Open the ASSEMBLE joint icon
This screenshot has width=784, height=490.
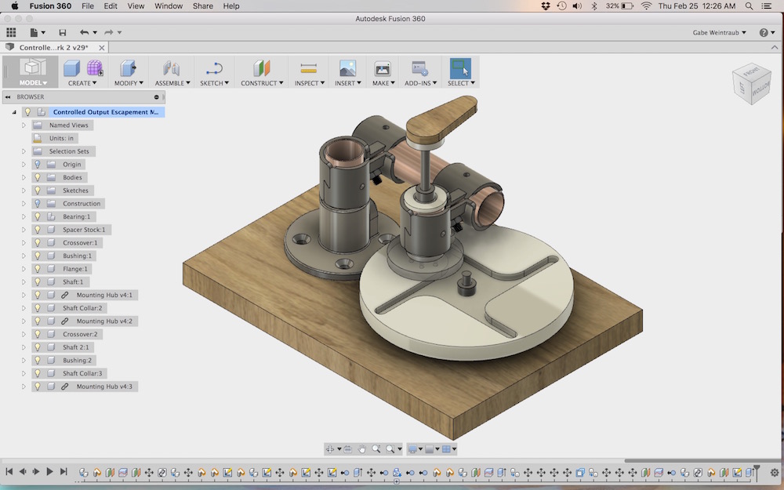click(171, 68)
